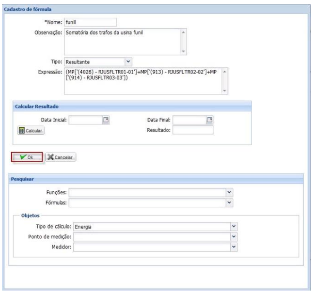
Task: Open the Data Final calendar picker
Action: point(210,120)
